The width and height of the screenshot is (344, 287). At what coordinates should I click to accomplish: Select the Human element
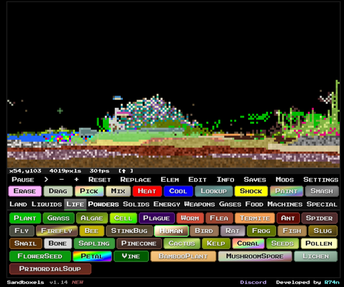point(171,231)
